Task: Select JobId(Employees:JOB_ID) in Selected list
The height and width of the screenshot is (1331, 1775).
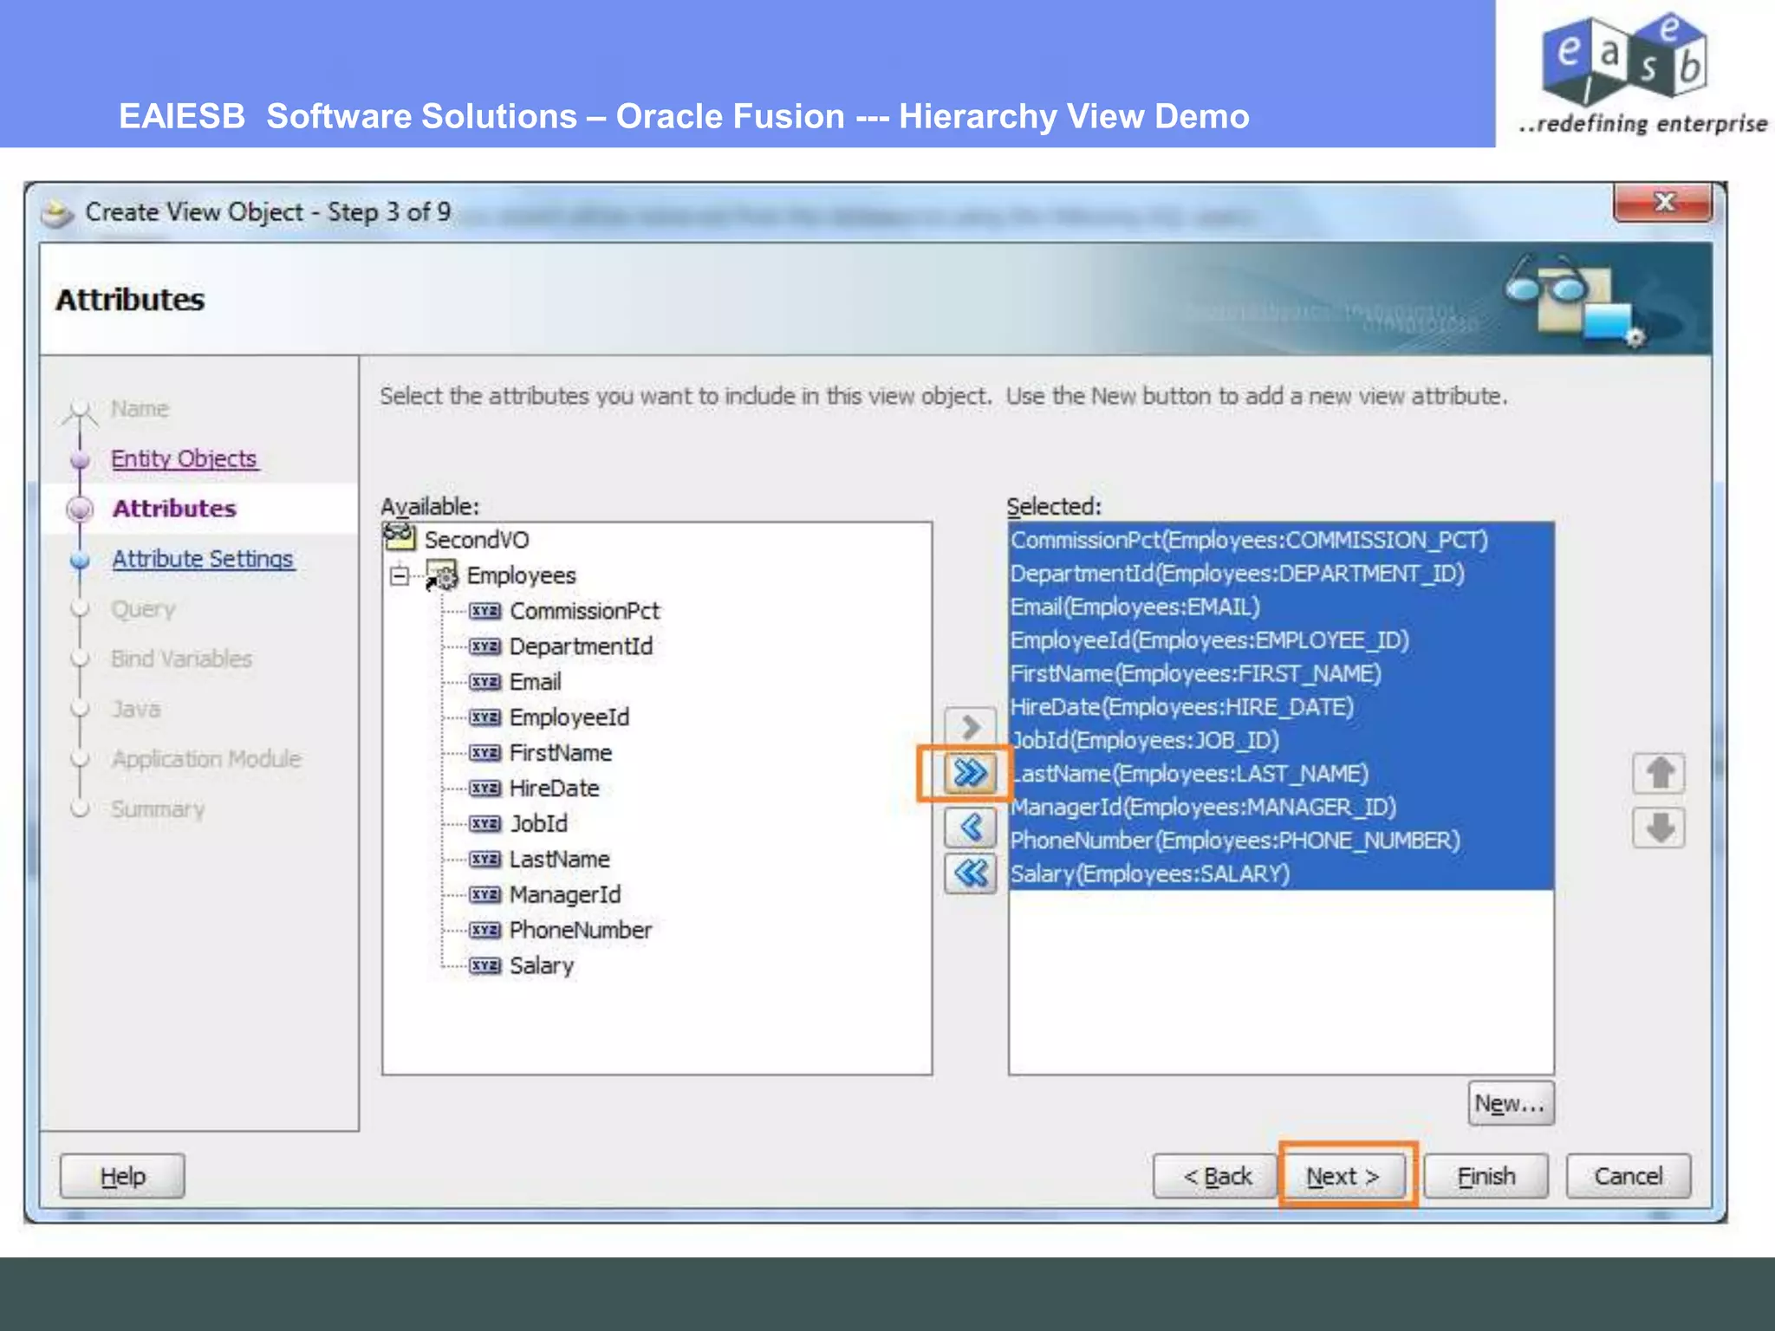Action: (1281, 740)
